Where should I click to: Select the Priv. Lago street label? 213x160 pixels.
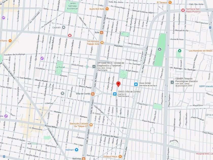78,144
